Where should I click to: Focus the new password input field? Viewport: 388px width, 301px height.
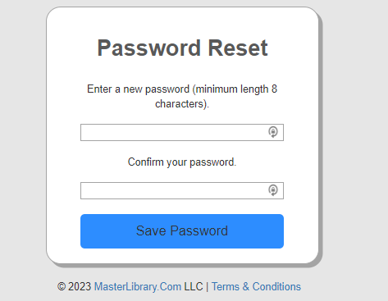(x=182, y=132)
